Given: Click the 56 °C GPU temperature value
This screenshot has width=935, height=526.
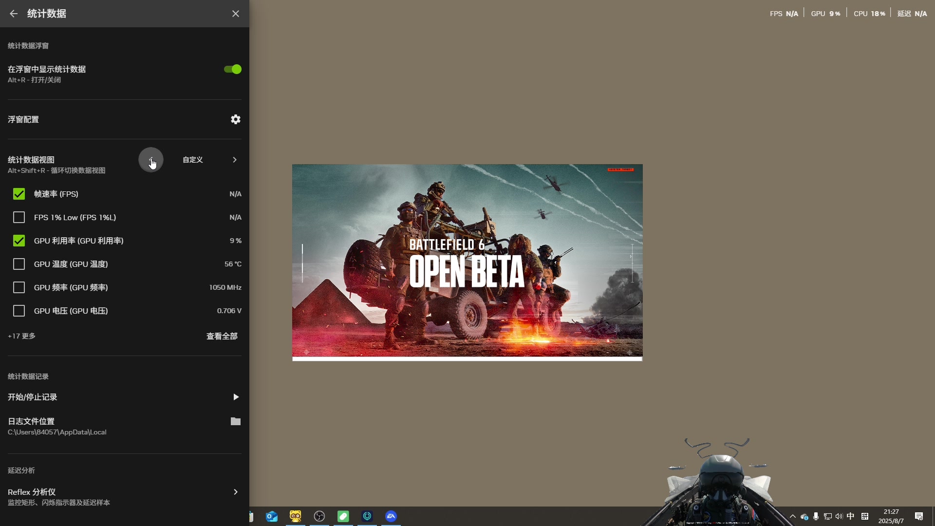Looking at the screenshot, I should point(233,264).
